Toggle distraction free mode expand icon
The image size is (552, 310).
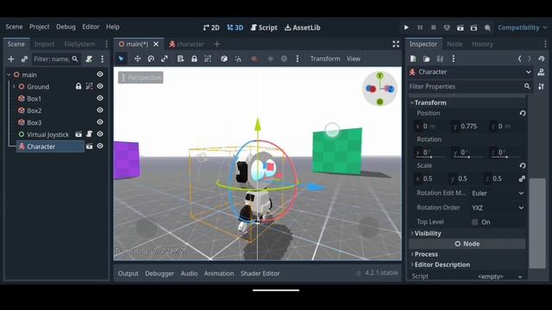tap(396, 44)
